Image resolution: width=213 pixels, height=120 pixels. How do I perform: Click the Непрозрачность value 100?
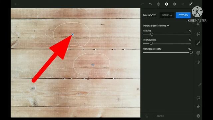tap(189, 49)
